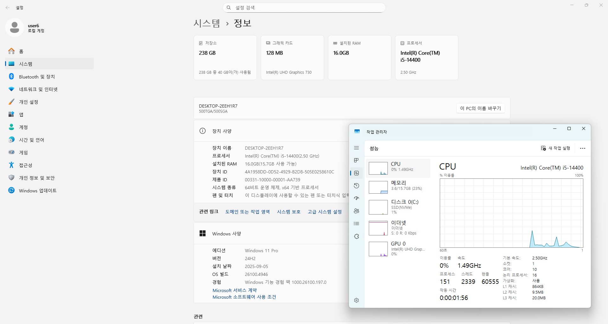This screenshot has height=324, width=608.
Task: Open 도메인 또는 작업 영역 link
Action: pos(247,212)
